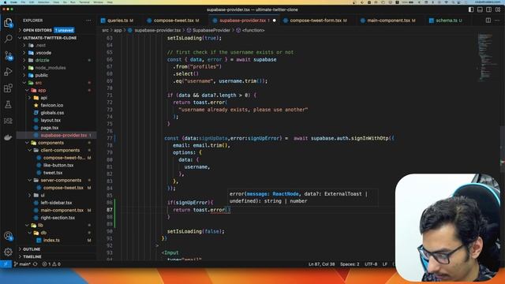Open index.ts under db folder
The image size is (505, 284).
[51, 240]
